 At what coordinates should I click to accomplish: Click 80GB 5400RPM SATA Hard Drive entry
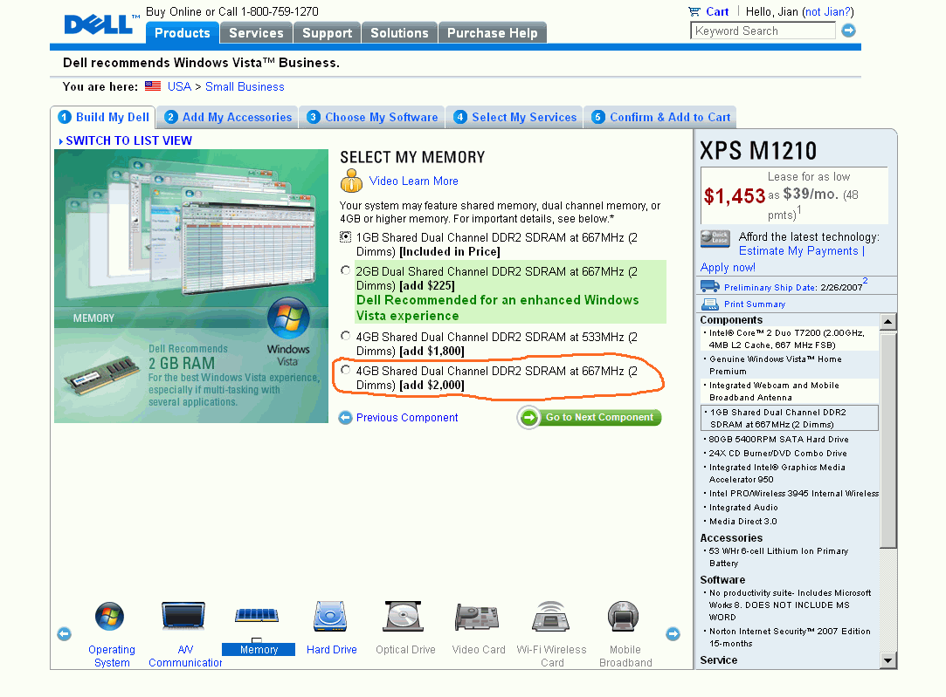pyautogui.click(x=778, y=439)
